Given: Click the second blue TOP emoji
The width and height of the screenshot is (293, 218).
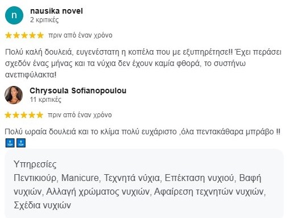Looking at the screenshot, I should (21, 143).
